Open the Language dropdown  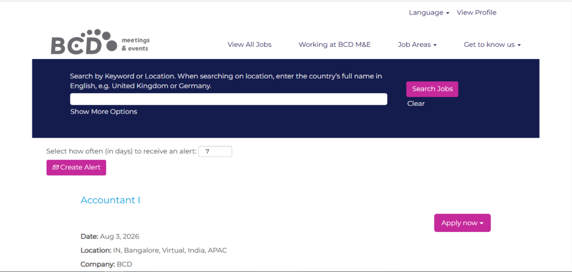coord(428,13)
